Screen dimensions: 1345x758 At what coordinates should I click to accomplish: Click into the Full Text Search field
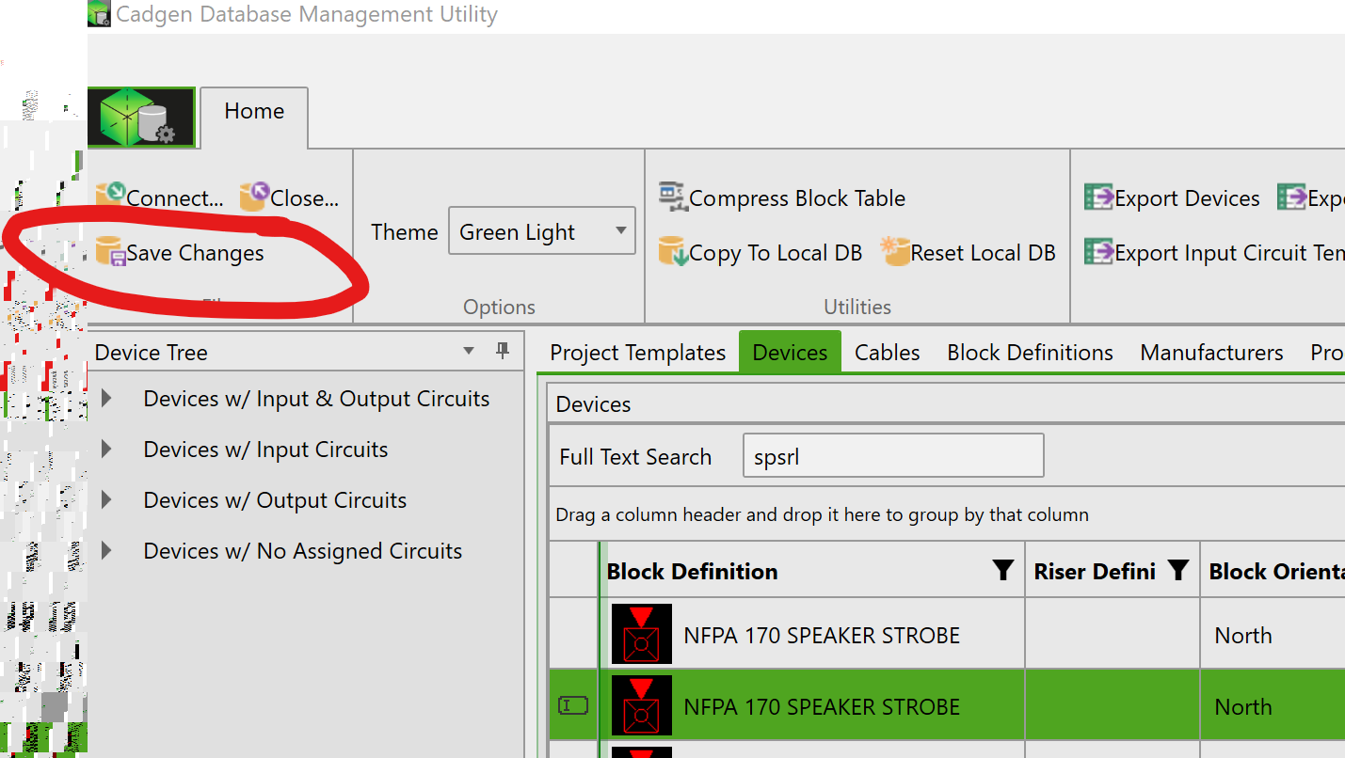(x=893, y=456)
